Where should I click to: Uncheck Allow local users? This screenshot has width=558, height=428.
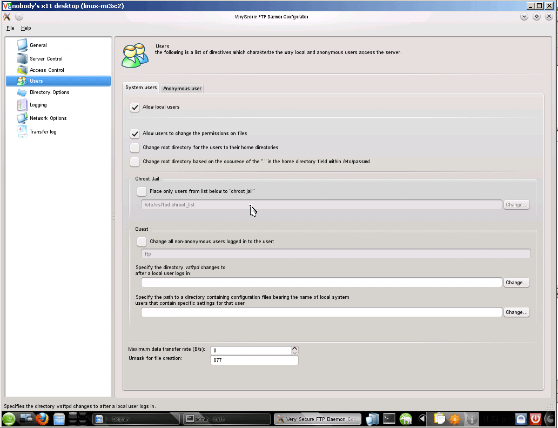point(135,107)
